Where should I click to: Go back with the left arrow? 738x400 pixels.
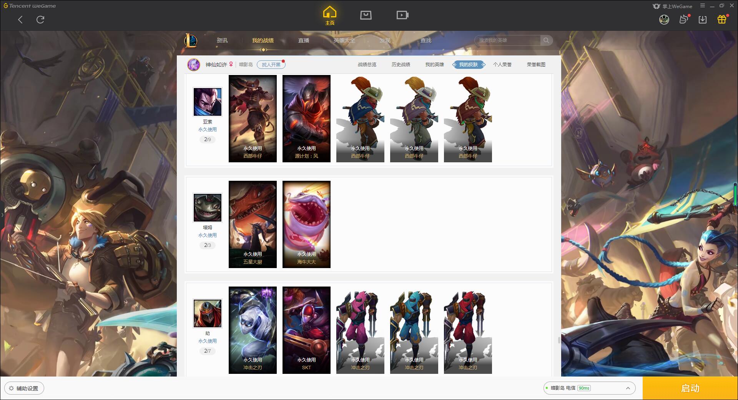[x=20, y=20]
